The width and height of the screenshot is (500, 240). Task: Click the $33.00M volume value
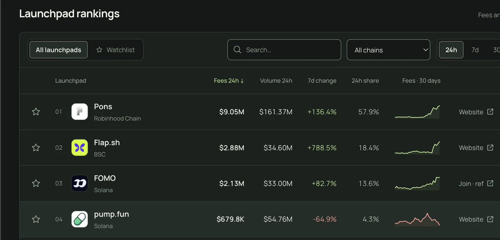278,184
